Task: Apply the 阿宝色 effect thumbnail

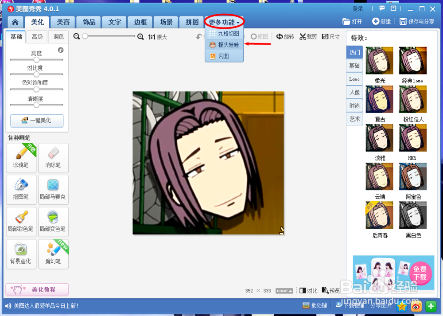Action: [x=413, y=176]
